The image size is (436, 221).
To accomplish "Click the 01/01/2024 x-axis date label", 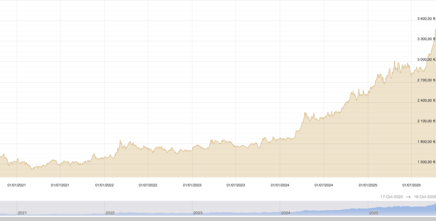I will coord(280,185).
